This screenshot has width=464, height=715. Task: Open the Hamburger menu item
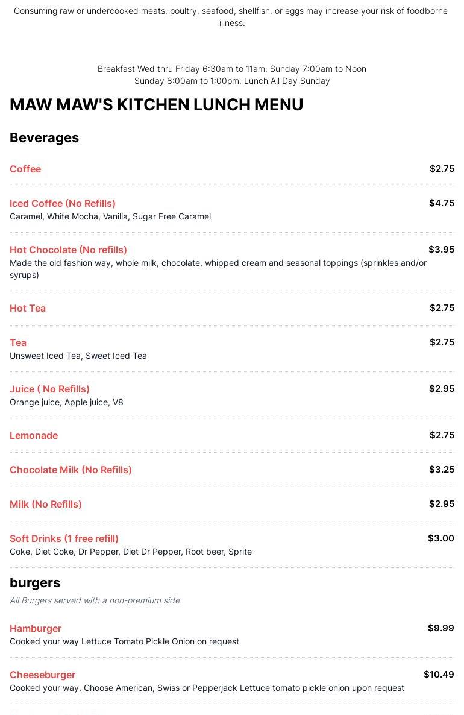click(x=36, y=628)
